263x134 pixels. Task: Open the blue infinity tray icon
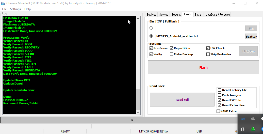pyautogui.click(x=243, y=119)
